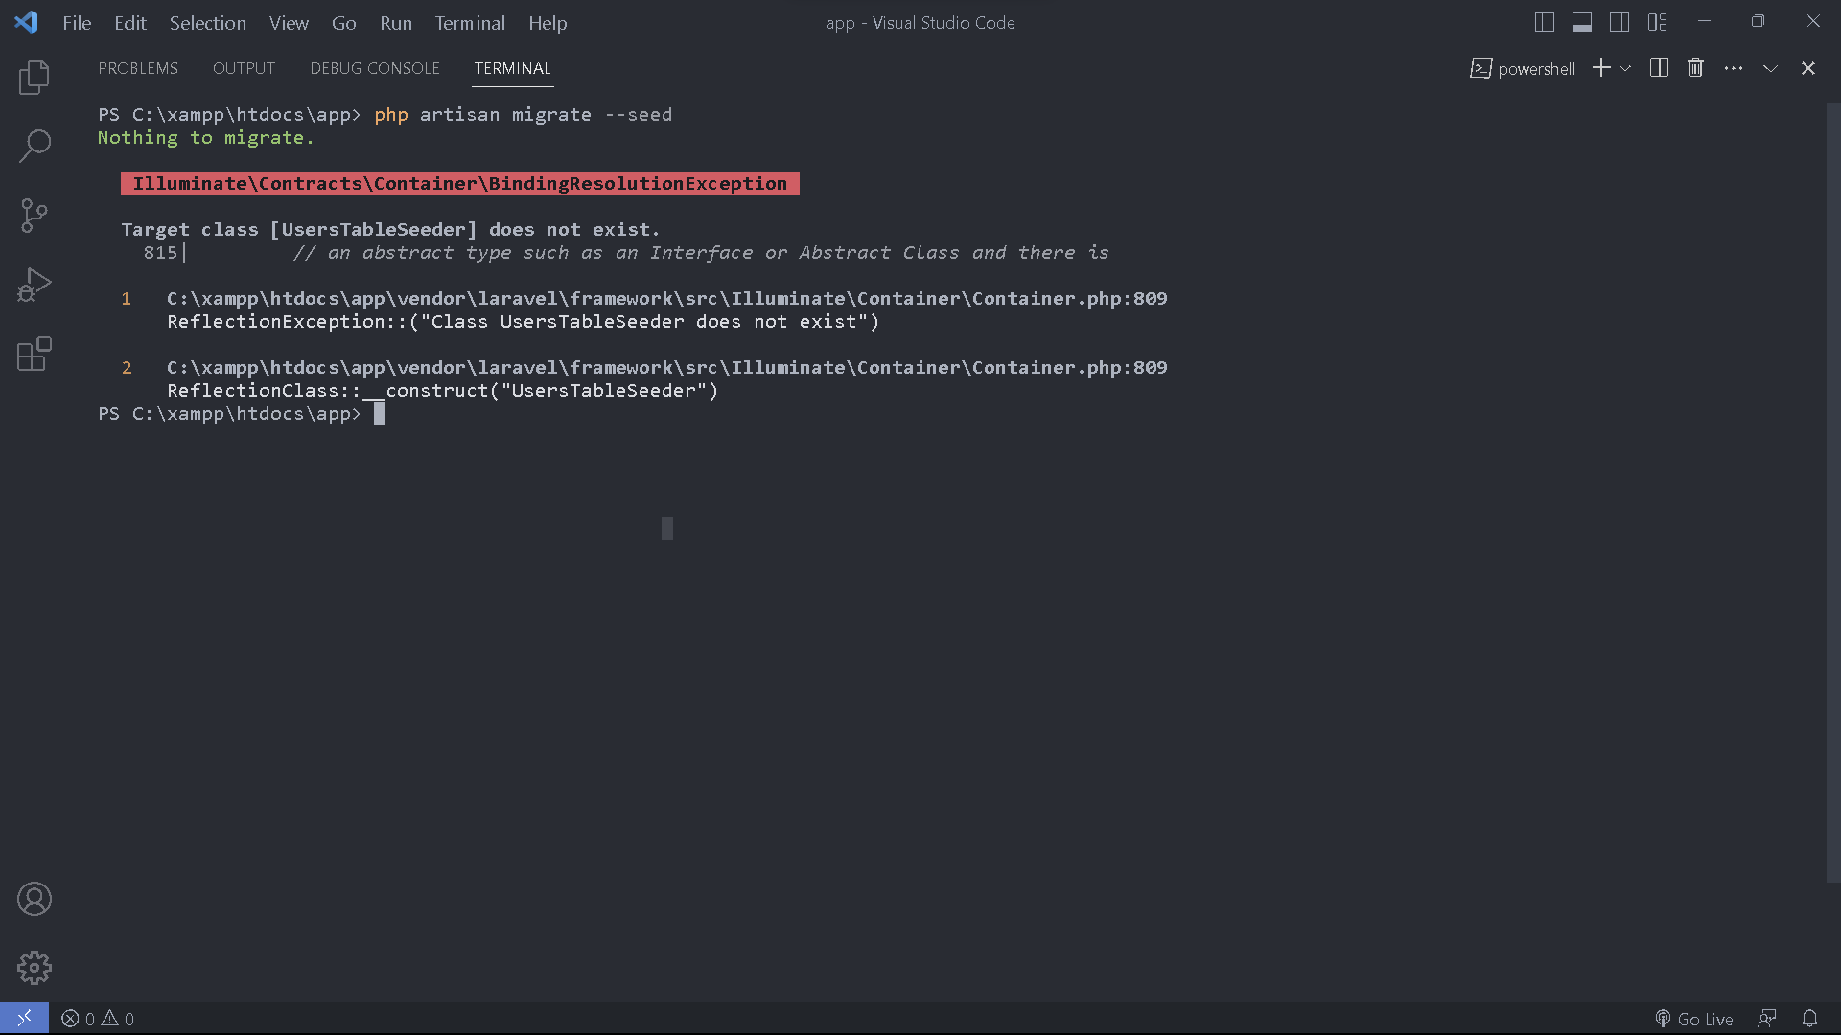The width and height of the screenshot is (1841, 1035).
Task: Switch to the PROBLEMS tab
Action: pos(138,68)
